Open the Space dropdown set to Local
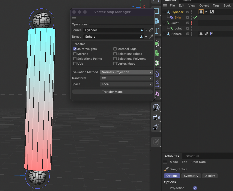Screen dimensions: 233x191 pyautogui.click(x=126, y=84)
